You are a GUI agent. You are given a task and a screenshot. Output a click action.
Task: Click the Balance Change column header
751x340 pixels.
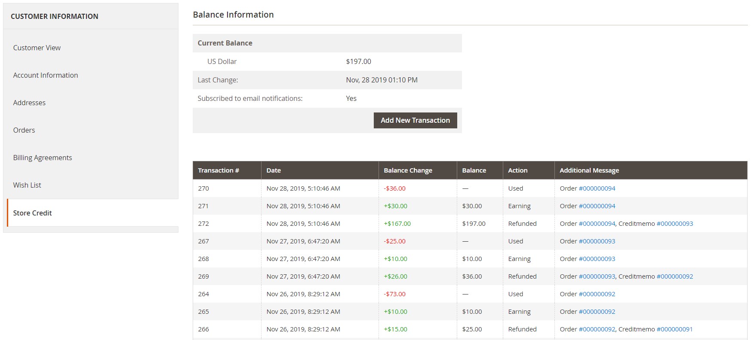(x=418, y=170)
